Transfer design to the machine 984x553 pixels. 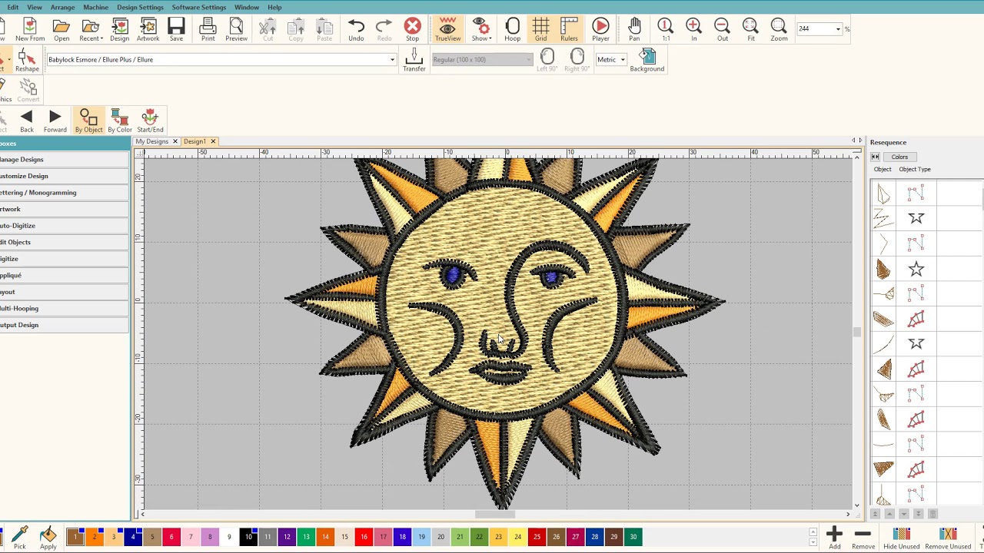(414, 60)
